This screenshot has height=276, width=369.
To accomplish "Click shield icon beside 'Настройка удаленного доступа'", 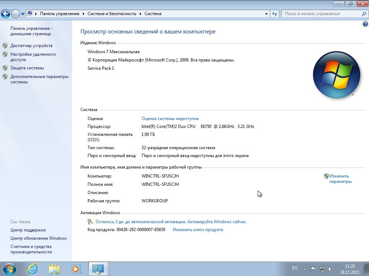I will [5, 54].
